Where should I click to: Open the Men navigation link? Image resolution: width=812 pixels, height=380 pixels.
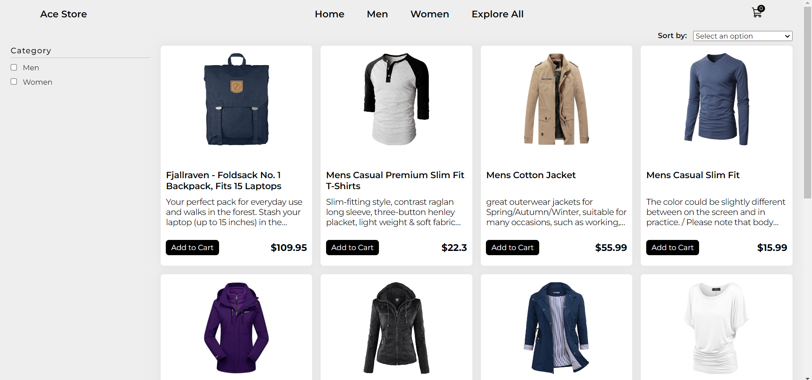click(x=377, y=14)
